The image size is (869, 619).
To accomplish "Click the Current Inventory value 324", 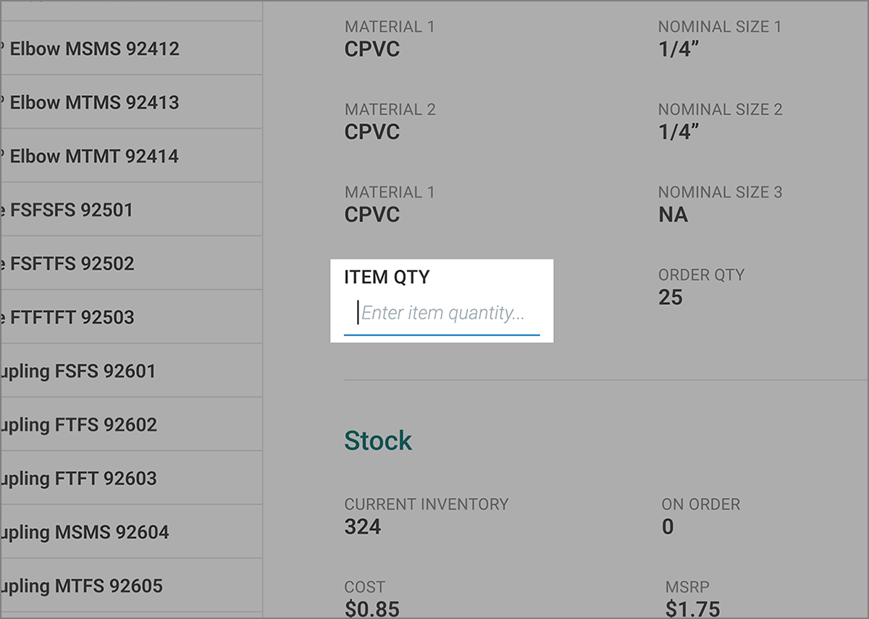I will 363,527.
